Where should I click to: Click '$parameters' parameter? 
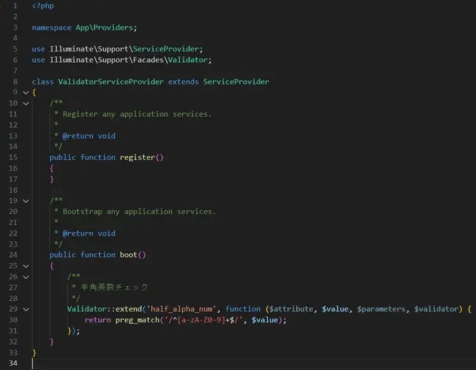pos(381,309)
